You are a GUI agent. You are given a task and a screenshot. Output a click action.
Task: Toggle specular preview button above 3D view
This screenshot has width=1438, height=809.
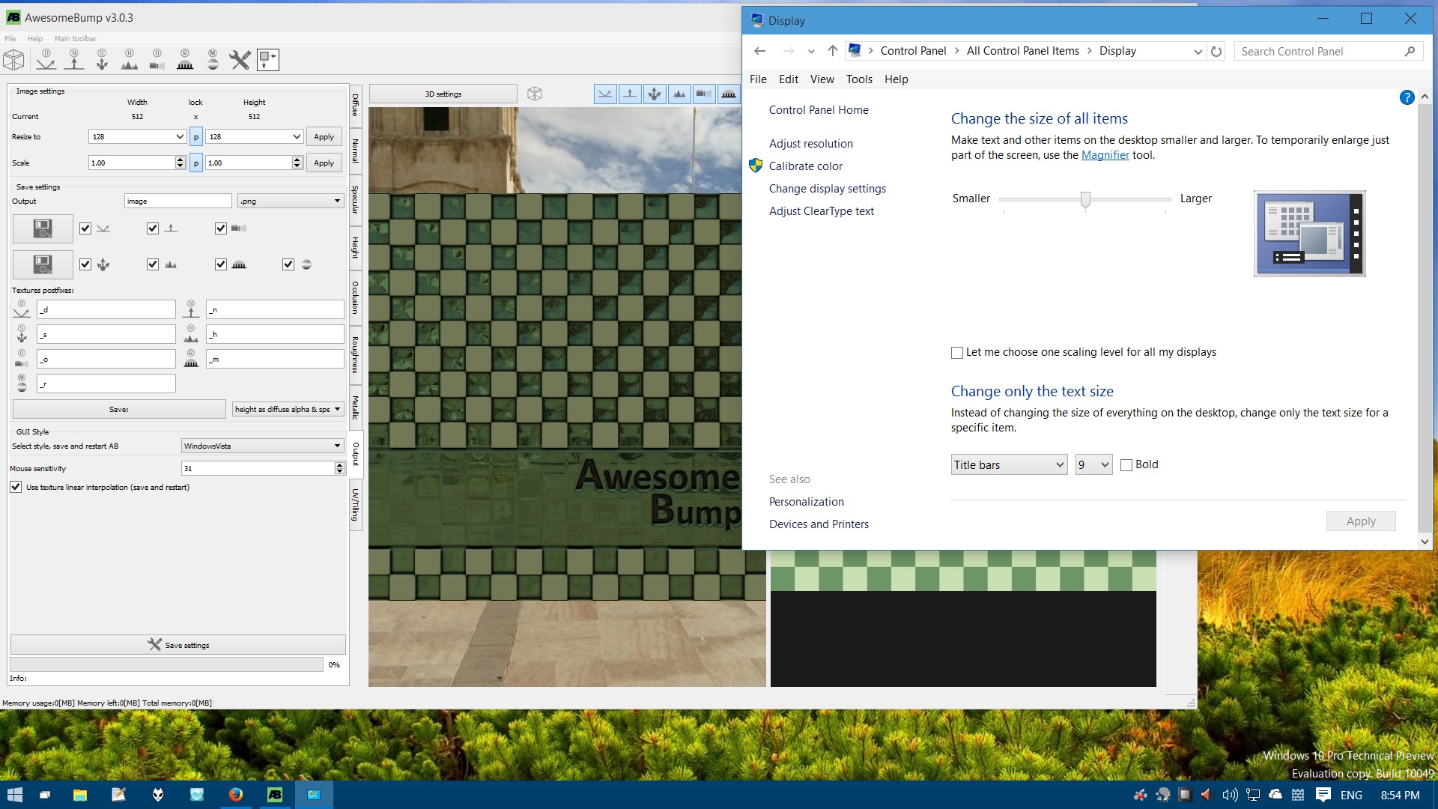(655, 94)
